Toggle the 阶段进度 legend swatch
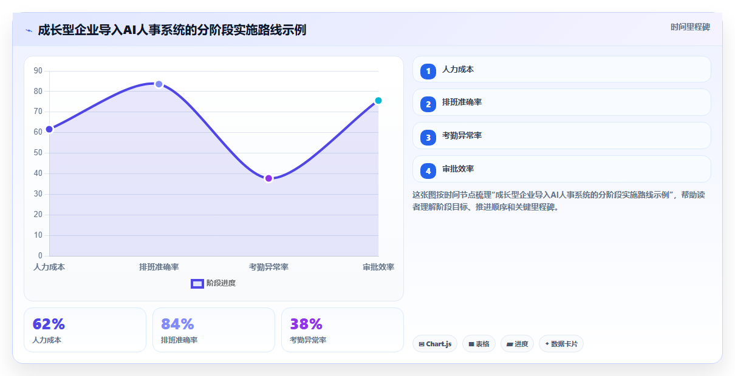 point(197,283)
